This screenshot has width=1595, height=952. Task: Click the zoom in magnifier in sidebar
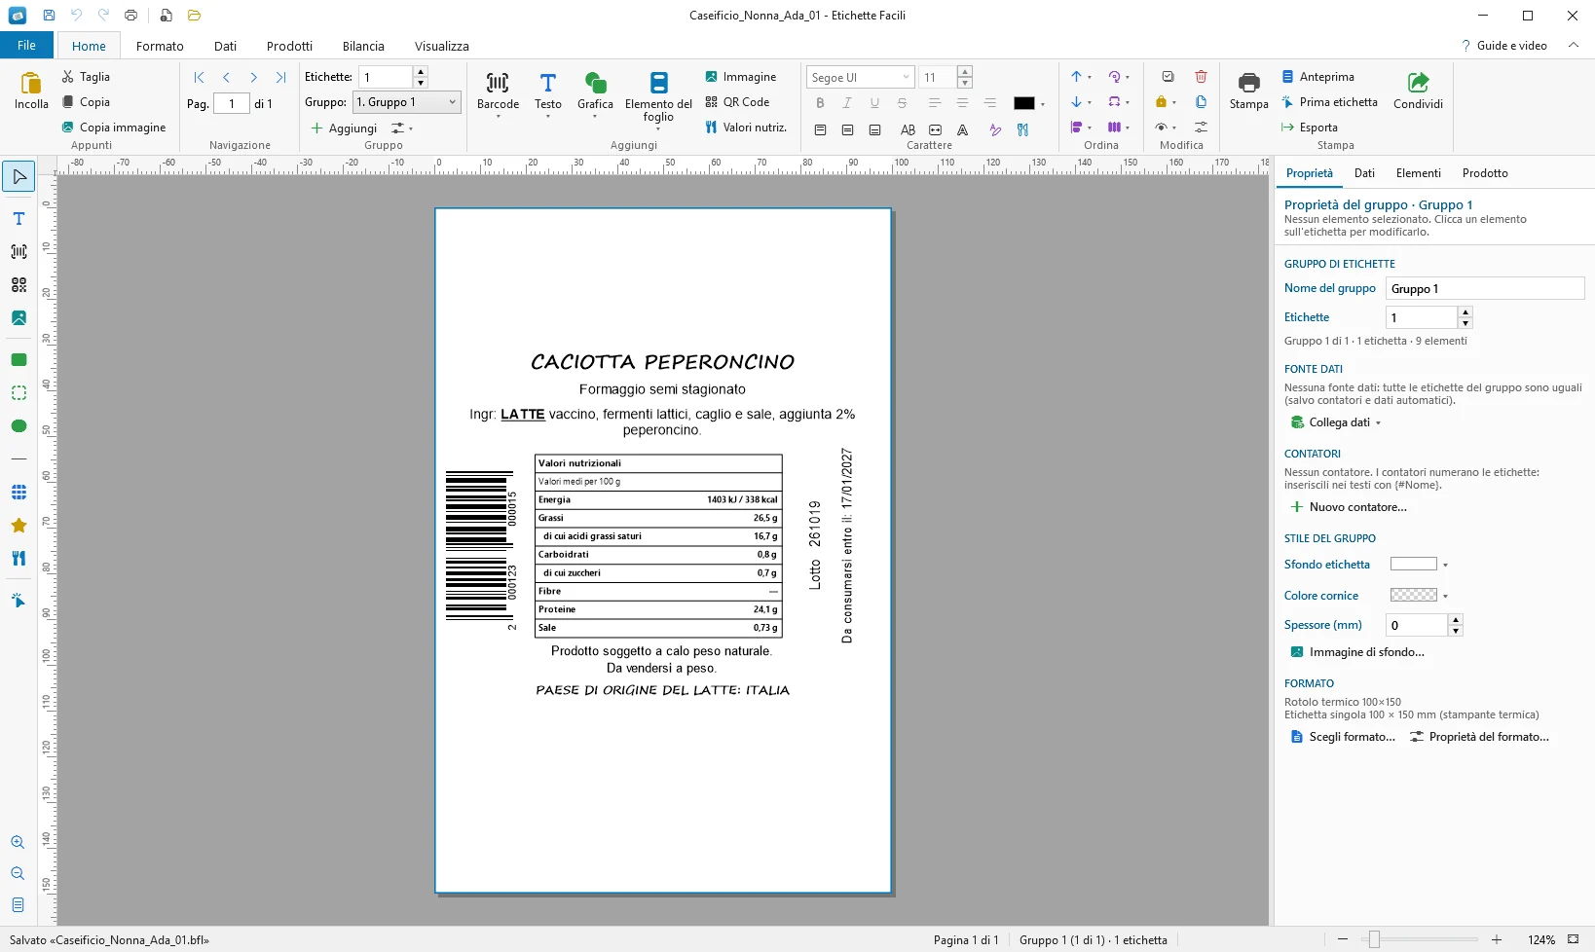[18, 842]
